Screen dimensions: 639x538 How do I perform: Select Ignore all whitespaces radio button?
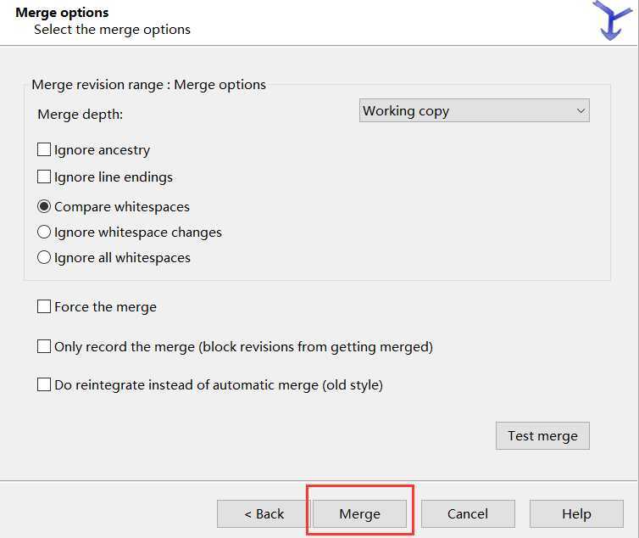44,257
